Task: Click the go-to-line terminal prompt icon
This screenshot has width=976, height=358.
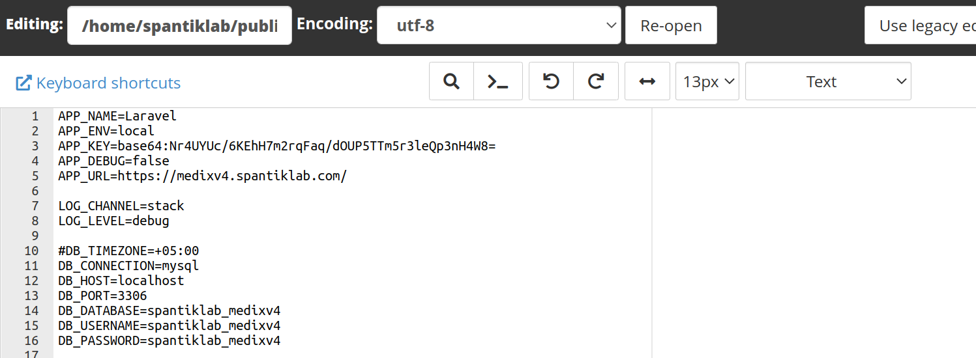Action: 498,81
